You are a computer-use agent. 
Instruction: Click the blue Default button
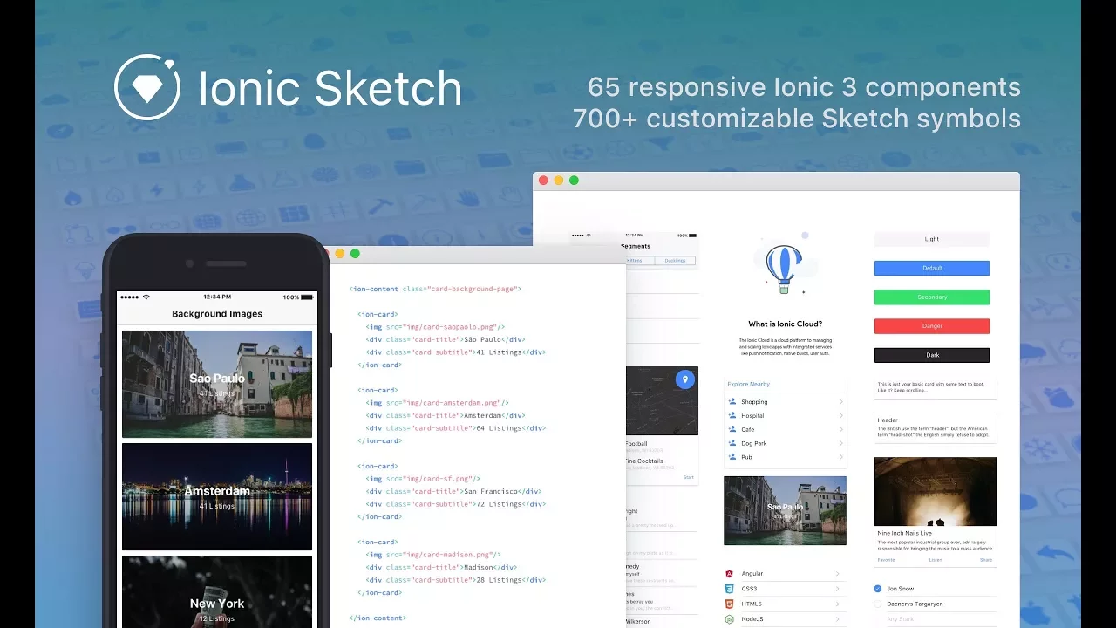[932, 268]
